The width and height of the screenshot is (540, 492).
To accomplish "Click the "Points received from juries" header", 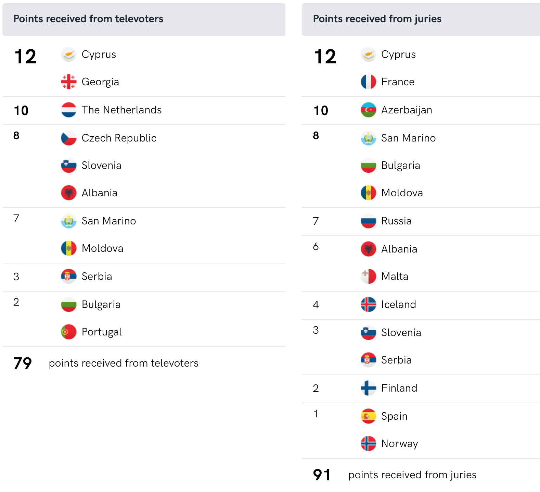I will tap(377, 19).
